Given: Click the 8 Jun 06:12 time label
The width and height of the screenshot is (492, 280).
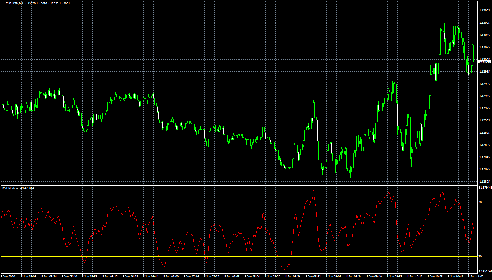Looking at the screenshot, I should [110, 277].
